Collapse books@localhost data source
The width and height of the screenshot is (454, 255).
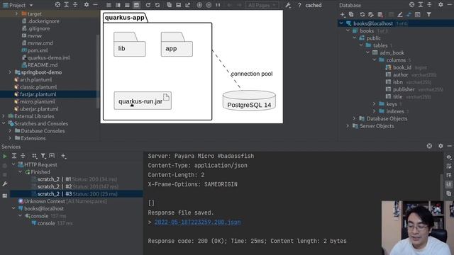point(341,23)
